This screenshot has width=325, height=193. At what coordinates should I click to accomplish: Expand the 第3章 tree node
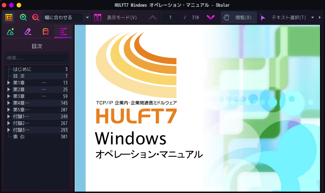coord(8,96)
